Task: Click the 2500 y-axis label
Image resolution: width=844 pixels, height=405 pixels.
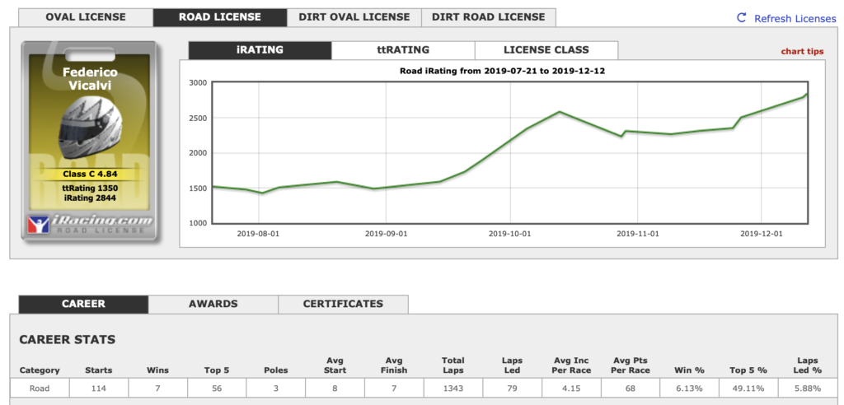Action: [x=198, y=119]
